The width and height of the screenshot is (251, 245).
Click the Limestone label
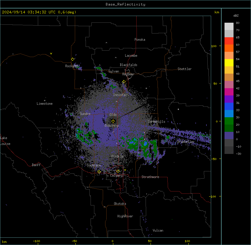click(x=45, y=104)
